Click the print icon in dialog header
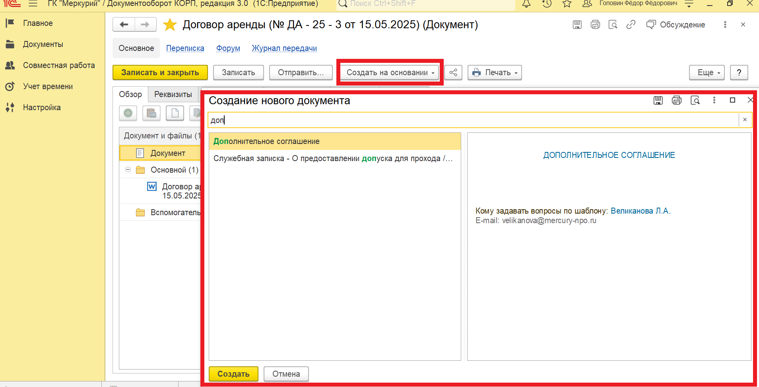 click(x=676, y=100)
